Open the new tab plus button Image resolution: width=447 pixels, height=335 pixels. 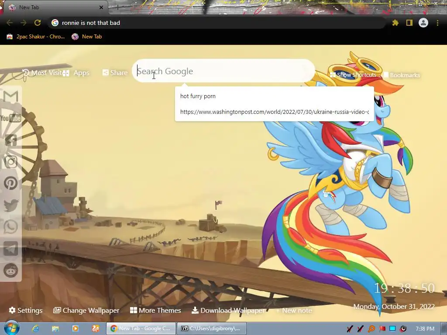click(x=117, y=7)
